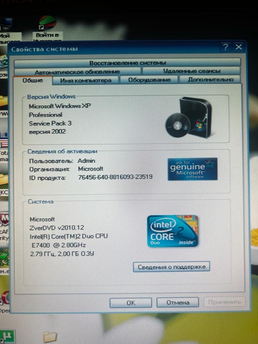Switch to the Оборудование tab
The height and width of the screenshot is (344, 258).
point(149,80)
